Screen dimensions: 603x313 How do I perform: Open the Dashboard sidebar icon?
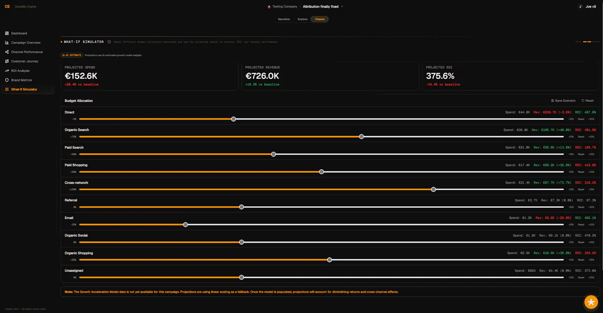[x=7, y=33]
